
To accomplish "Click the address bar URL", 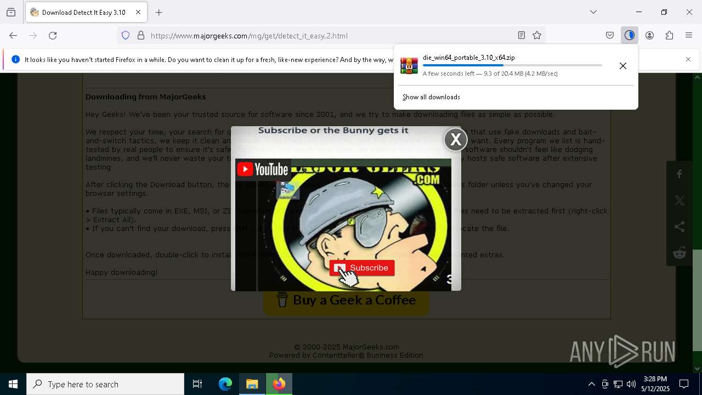I will click(x=249, y=36).
